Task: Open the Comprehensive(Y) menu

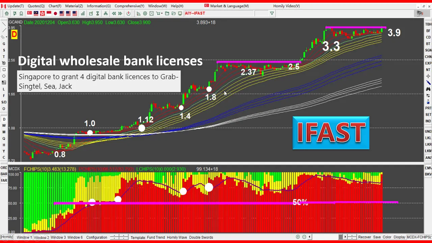Action: click(x=129, y=6)
